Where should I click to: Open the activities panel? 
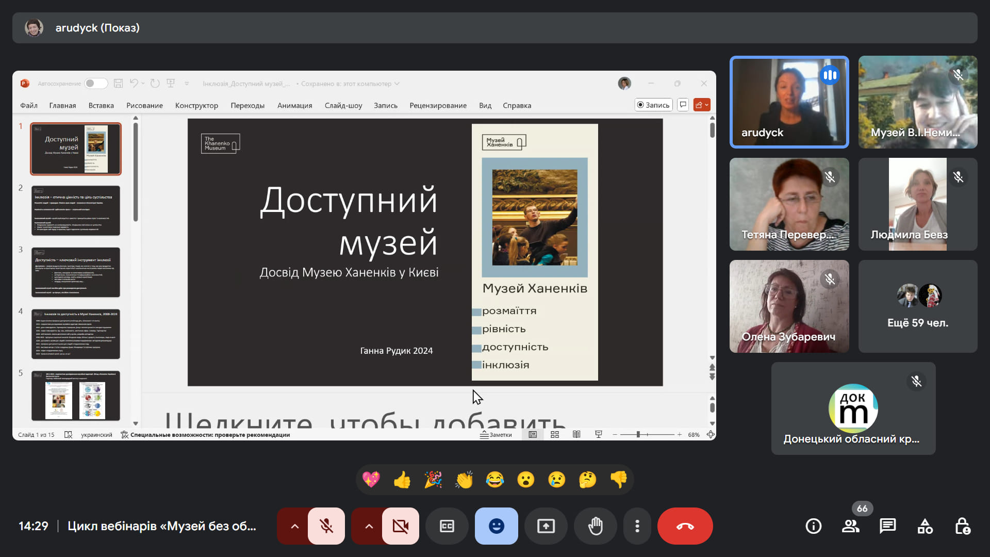tap(925, 526)
